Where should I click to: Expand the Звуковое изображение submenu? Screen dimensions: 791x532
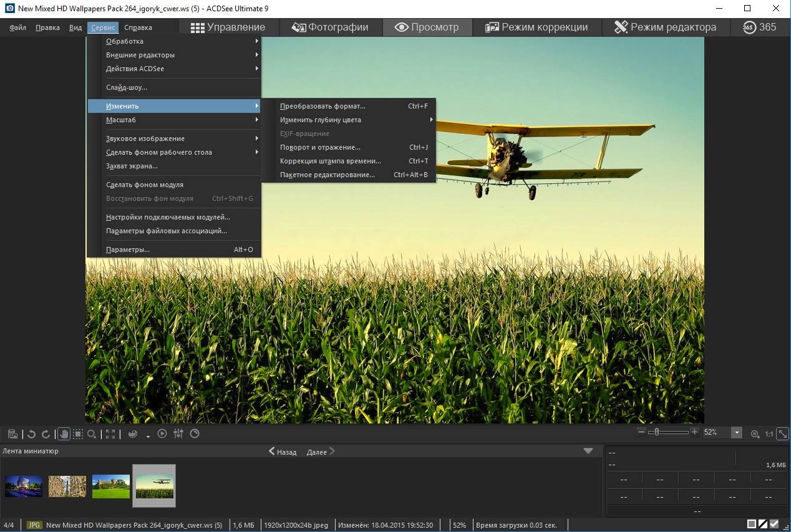click(174, 138)
